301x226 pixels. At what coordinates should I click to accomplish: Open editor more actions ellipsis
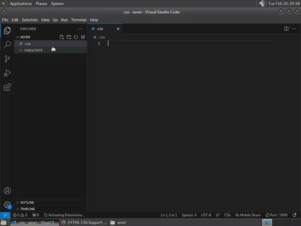(x=294, y=29)
